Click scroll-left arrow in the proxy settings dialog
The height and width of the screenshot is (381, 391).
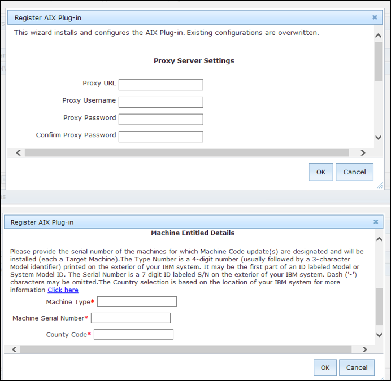[18, 153]
